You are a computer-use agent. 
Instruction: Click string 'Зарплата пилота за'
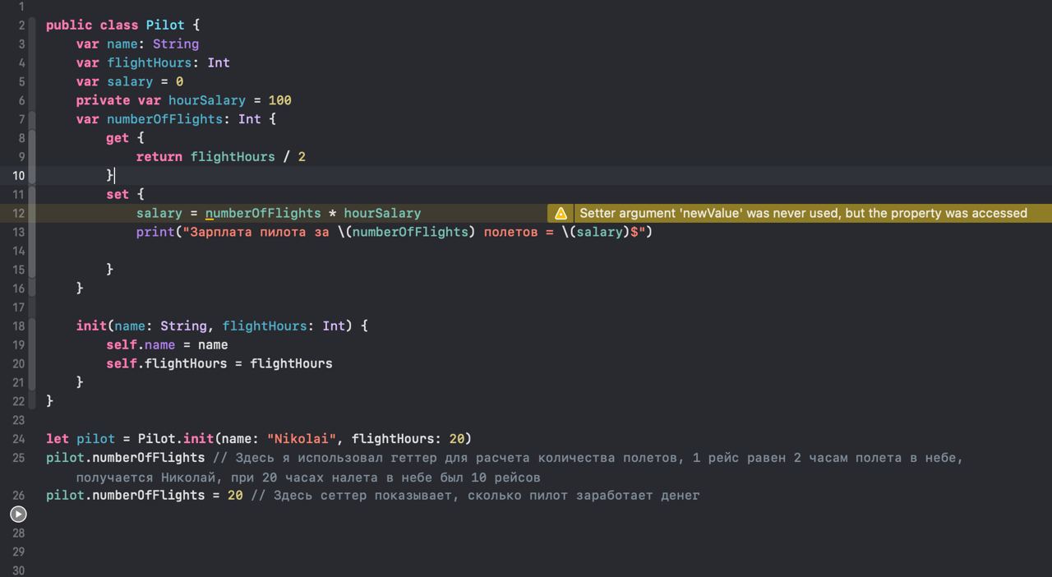(x=260, y=232)
